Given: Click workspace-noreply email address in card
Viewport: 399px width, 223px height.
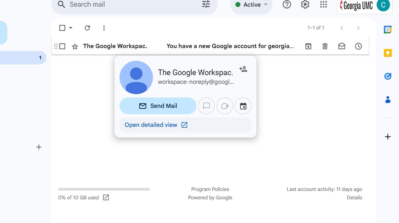Looking at the screenshot, I should click(196, 82).
